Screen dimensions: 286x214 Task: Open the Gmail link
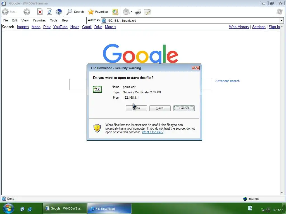coord(87,27)
